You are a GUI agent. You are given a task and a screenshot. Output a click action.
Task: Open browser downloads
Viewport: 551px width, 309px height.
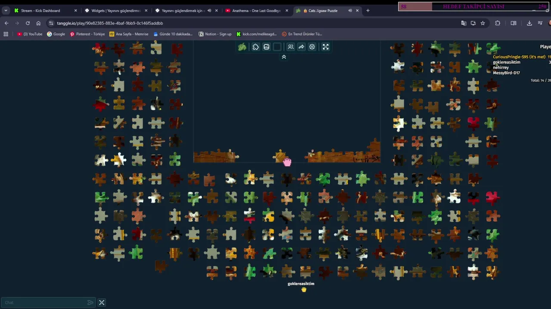click(x=529, y=23)
